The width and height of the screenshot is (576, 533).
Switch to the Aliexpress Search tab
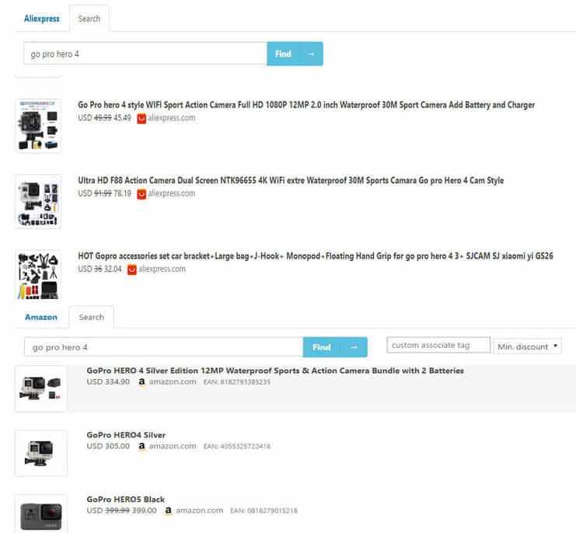pyautogui.click(x=89, y=19)
